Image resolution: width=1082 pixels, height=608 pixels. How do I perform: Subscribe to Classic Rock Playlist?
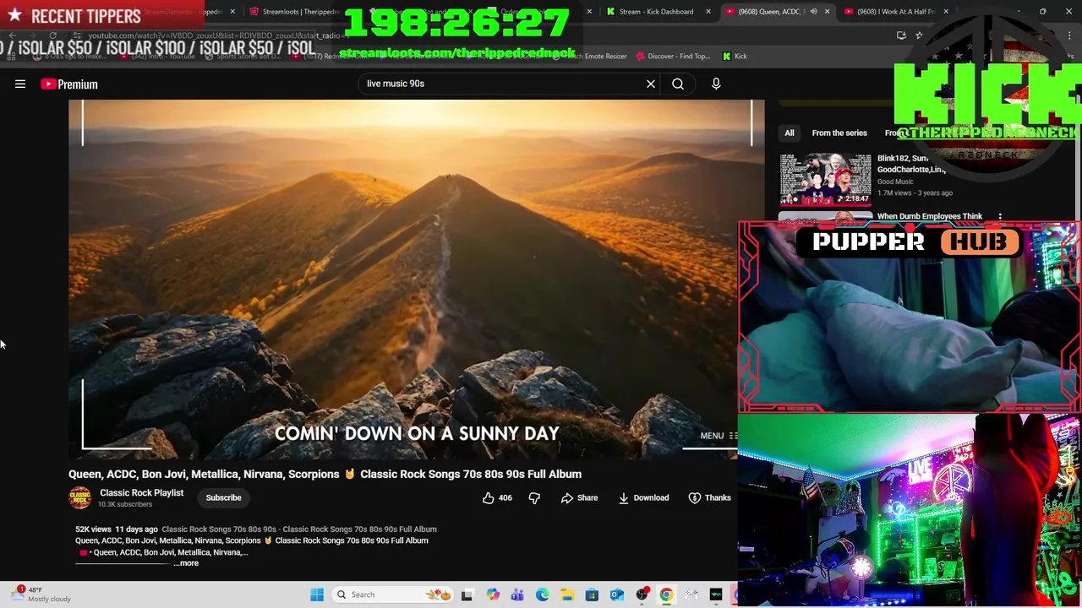(x=223, y=497)
